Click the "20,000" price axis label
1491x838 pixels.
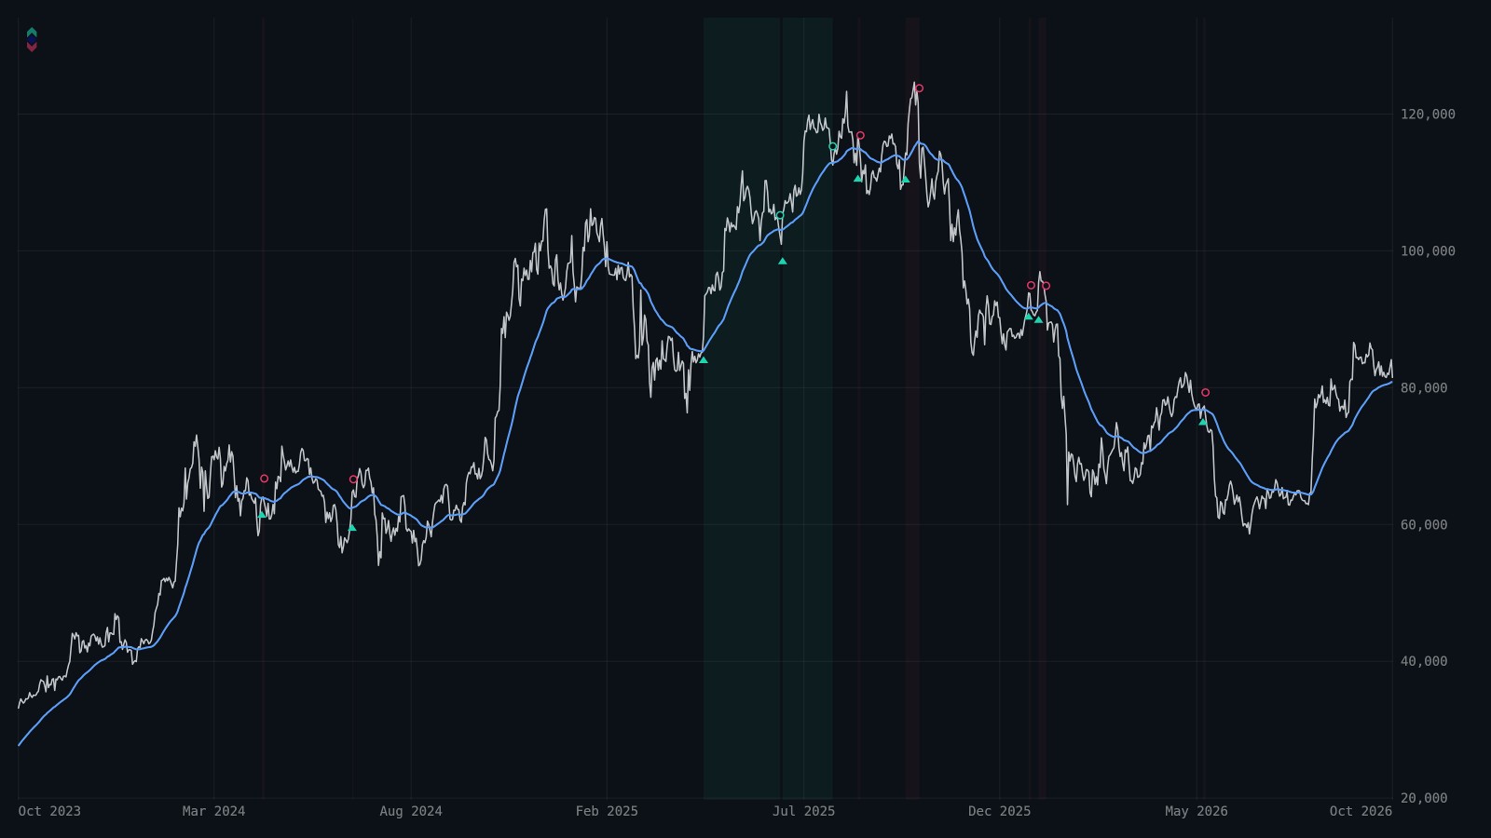(x=1424, y=798)
